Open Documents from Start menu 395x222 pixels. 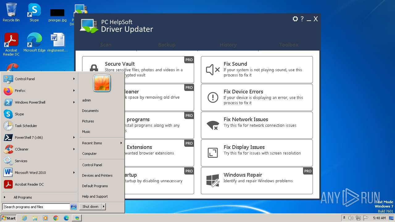90,111
